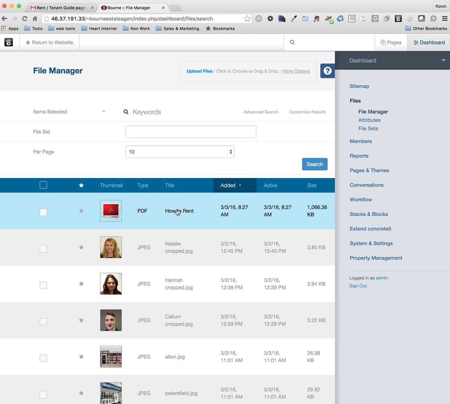Click the Sign Out link
This screenshot has height=404, width=450.
pyautogui.click(x=358, y=286)
